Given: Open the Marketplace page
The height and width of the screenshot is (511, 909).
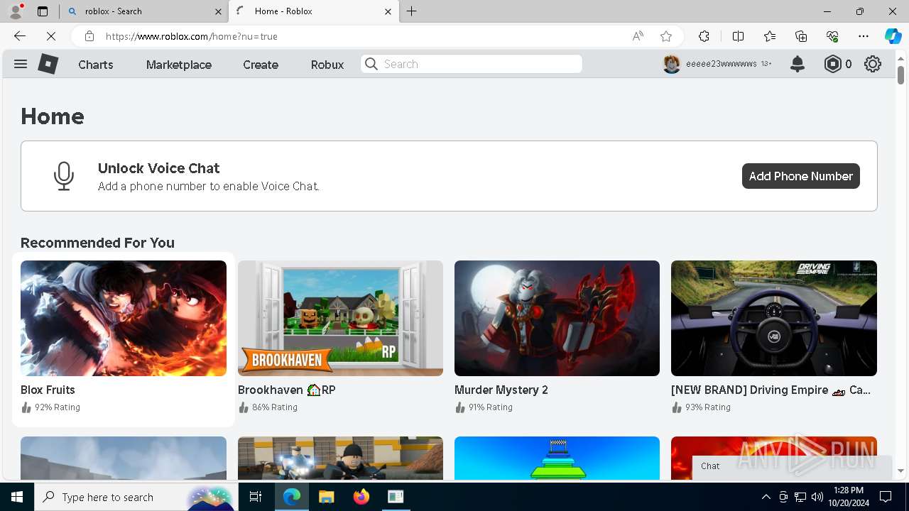Looking at the screenshot, I should tap(179, 65).
